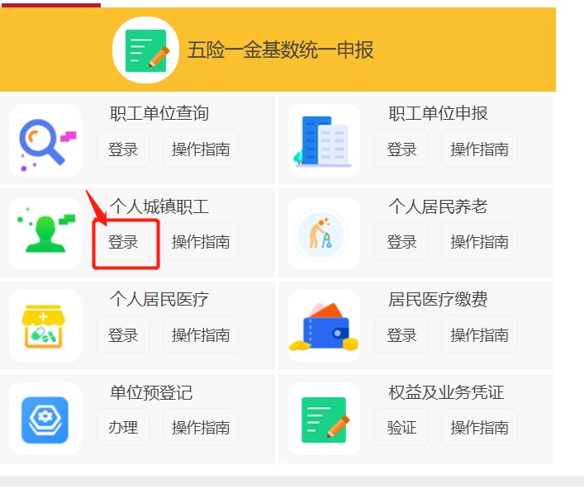584x498 pixels.
Task: Click the 个人居民医疗 heading text
Action: pos(159,299)
